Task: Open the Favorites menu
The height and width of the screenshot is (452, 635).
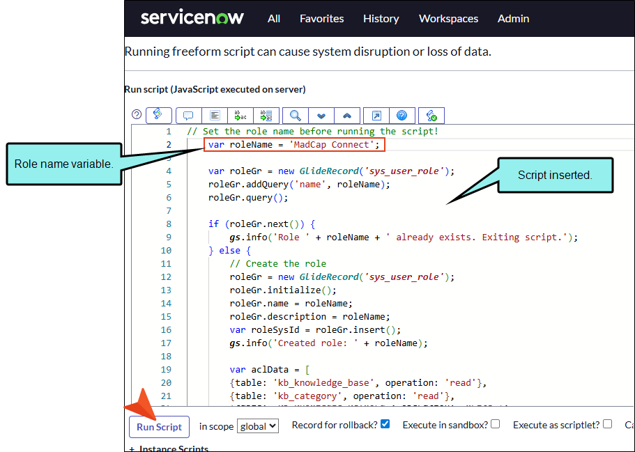Action: [x=321, y=19]
